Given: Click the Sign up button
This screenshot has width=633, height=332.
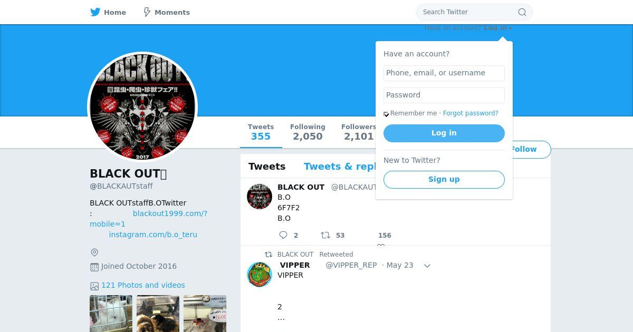Looking at the screenshot, I should click(x=444, y=179).
